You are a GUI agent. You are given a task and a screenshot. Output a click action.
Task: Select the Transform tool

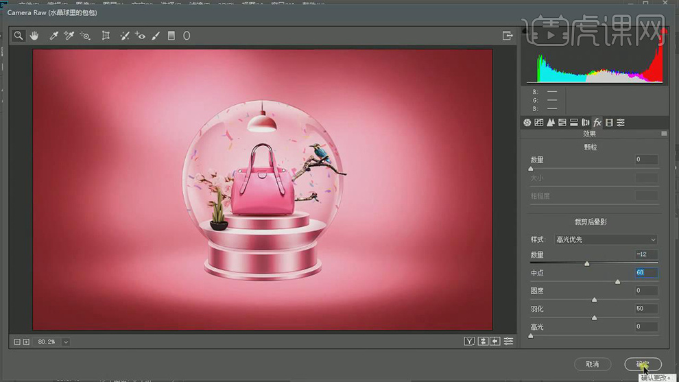106,36
